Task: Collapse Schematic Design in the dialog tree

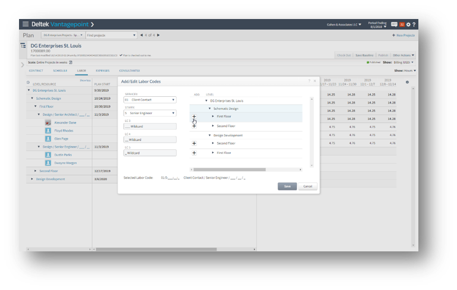Action: pyautogui.click(x=210, y=108)
